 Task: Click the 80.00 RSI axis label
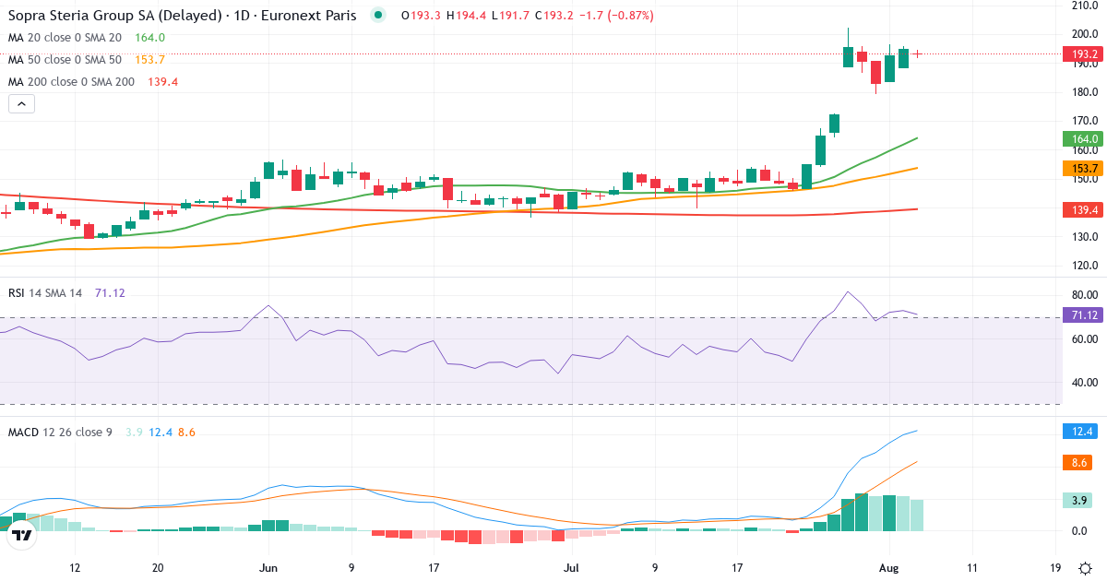tap(1083, 295)
